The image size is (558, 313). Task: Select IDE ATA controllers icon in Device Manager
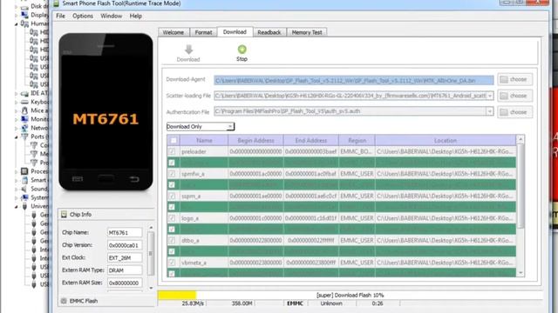point(25,93)
